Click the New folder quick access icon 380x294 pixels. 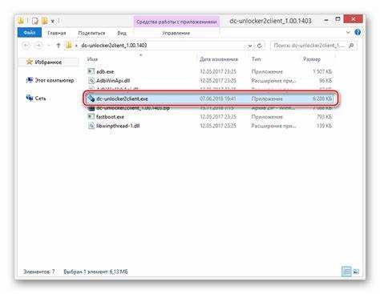tap(44, 21)
